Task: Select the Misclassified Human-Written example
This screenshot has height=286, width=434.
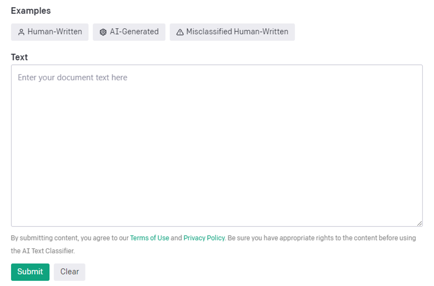Action: coord(232,32)
